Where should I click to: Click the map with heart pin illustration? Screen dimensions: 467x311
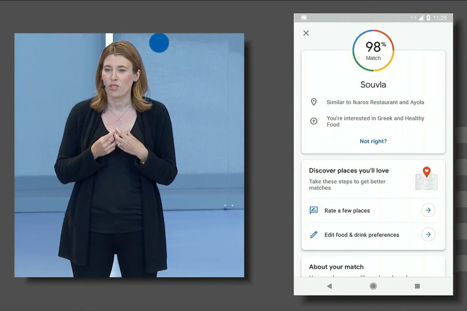click(x=426, y=179)
